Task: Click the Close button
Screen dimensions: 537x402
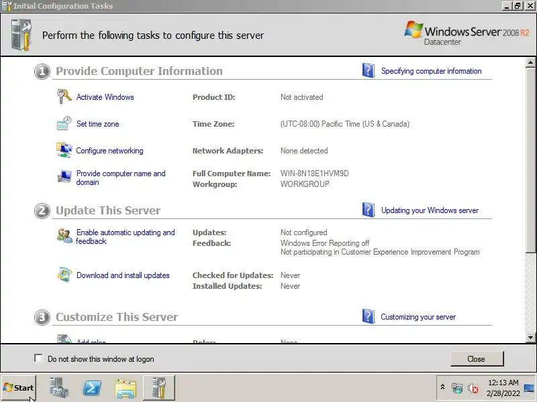Action: pos(477,358)
